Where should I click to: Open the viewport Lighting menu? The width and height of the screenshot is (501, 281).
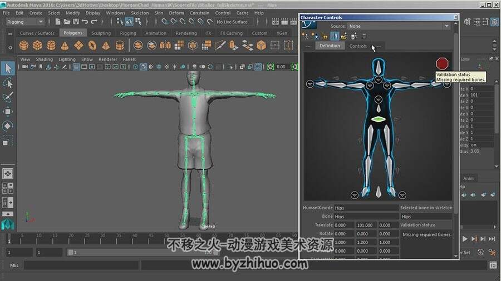click(x=67, y=59)
